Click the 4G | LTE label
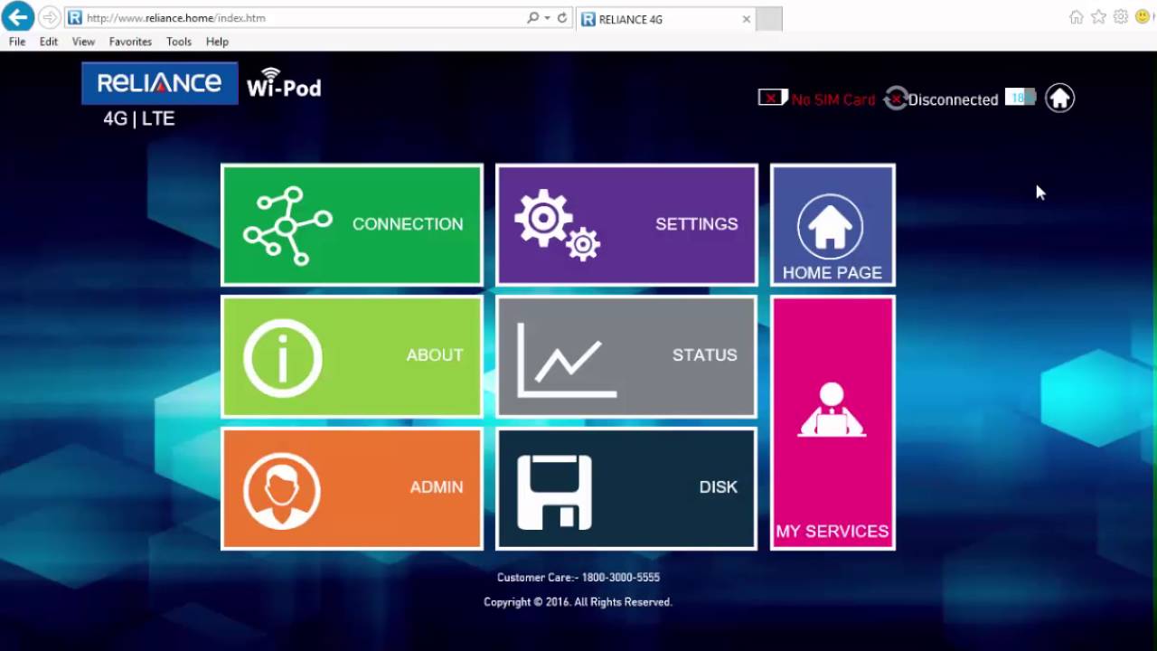The image size is (1157, 651). pyautogui.click(x=139, y=118)
